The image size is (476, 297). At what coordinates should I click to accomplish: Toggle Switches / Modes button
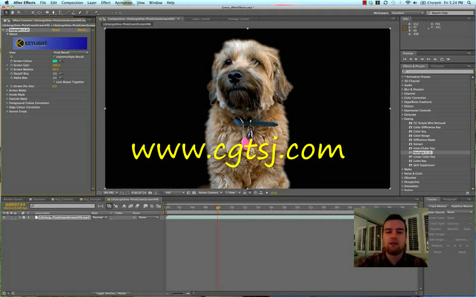coord(111,293)
